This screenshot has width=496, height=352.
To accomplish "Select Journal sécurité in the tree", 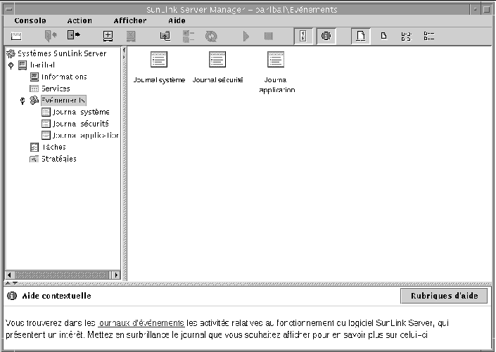I will tap(80, 124).
